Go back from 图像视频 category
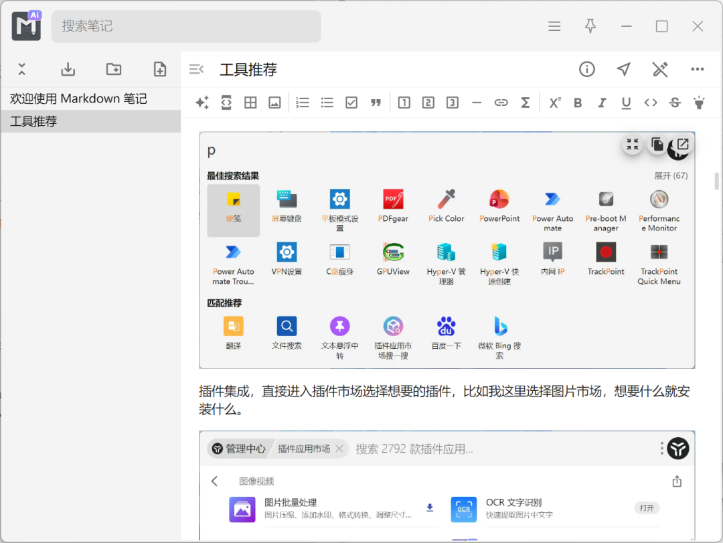Image resolution: width=723 pixels, height=543 pixels. [x=214, y=481]
